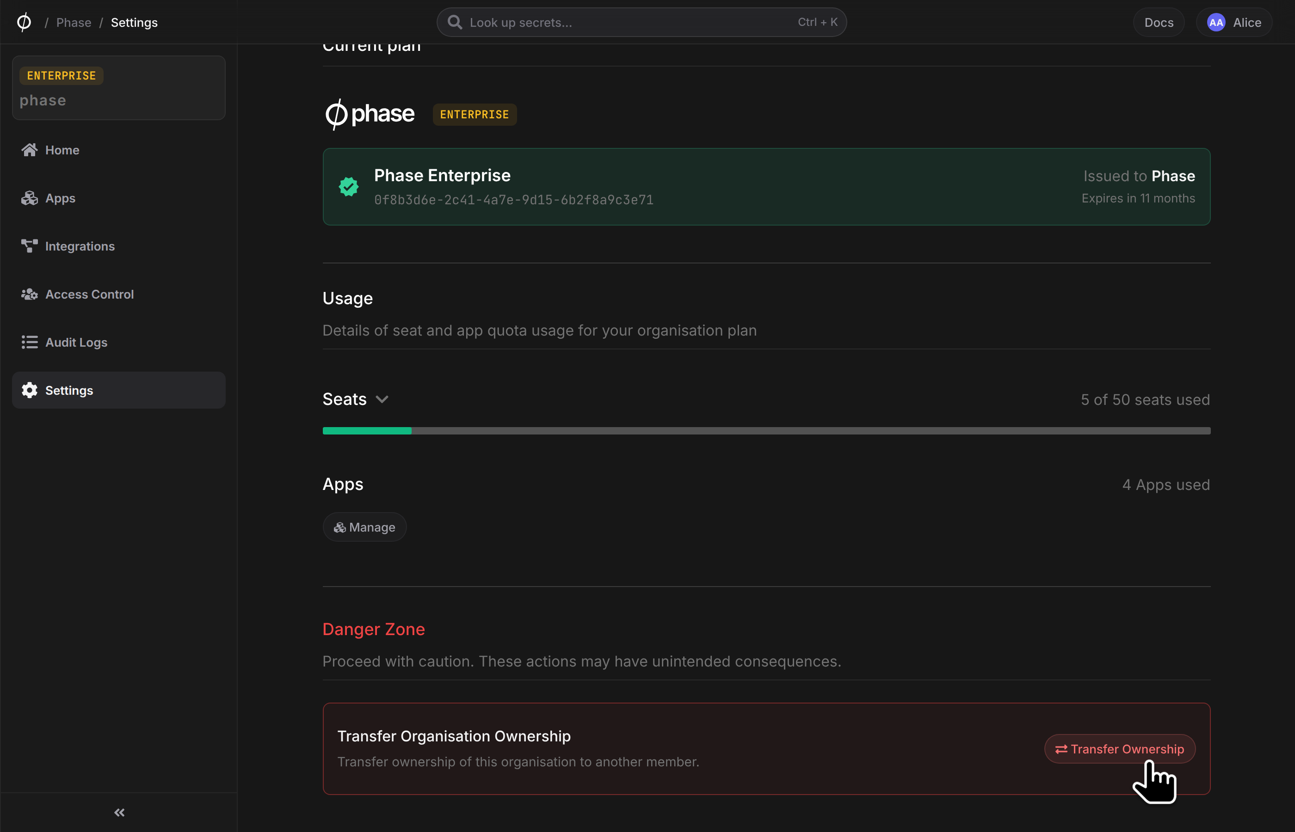Click the Danger Zone heading
The width and height of the screenshot is (1295, 832).
[374, 629]
